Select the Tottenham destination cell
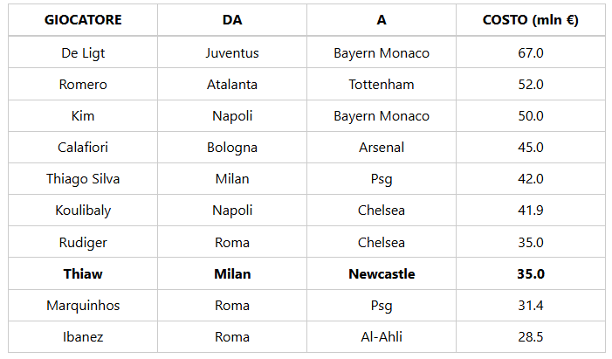Screen dimensions: 612x359 (x=382, y=85)
